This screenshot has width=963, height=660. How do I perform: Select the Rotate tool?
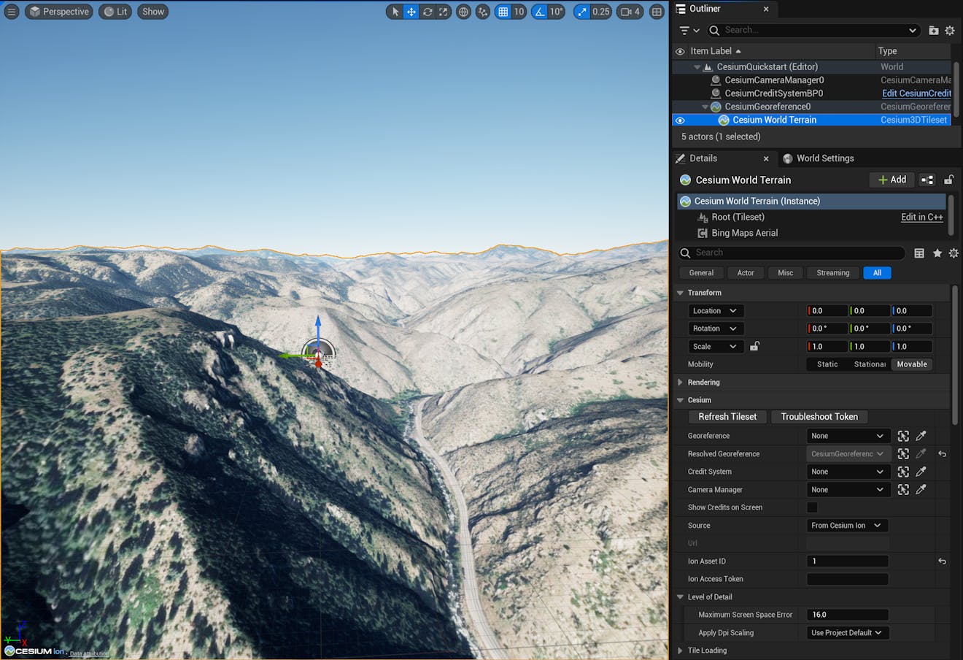pyautogui.click(x=428, y=12)
